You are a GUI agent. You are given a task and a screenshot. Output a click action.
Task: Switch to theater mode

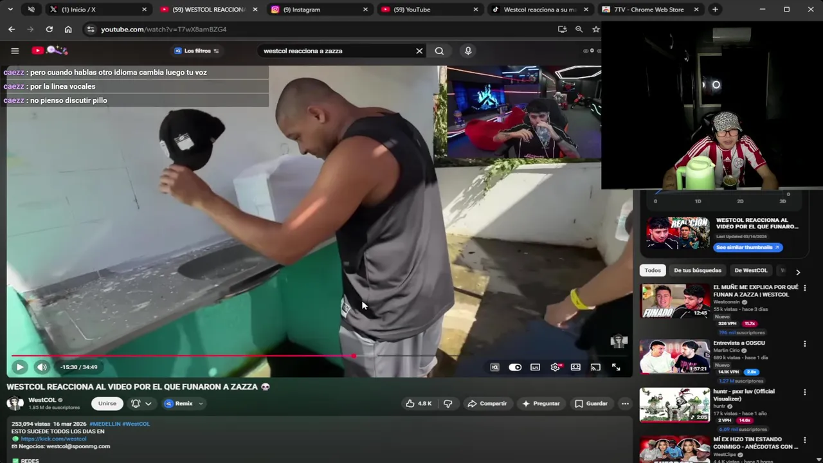575,367
